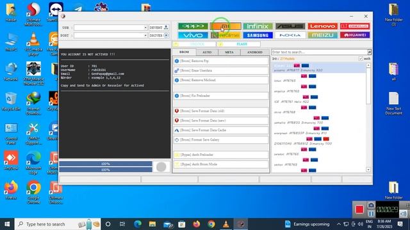Click the DRIVER button
Screen dimensions: 410x230
tap(159, 35)
